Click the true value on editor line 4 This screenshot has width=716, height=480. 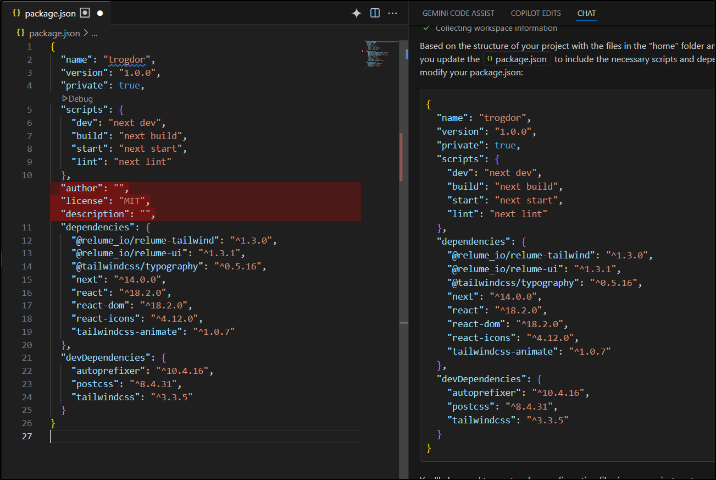tap(130, 86)
